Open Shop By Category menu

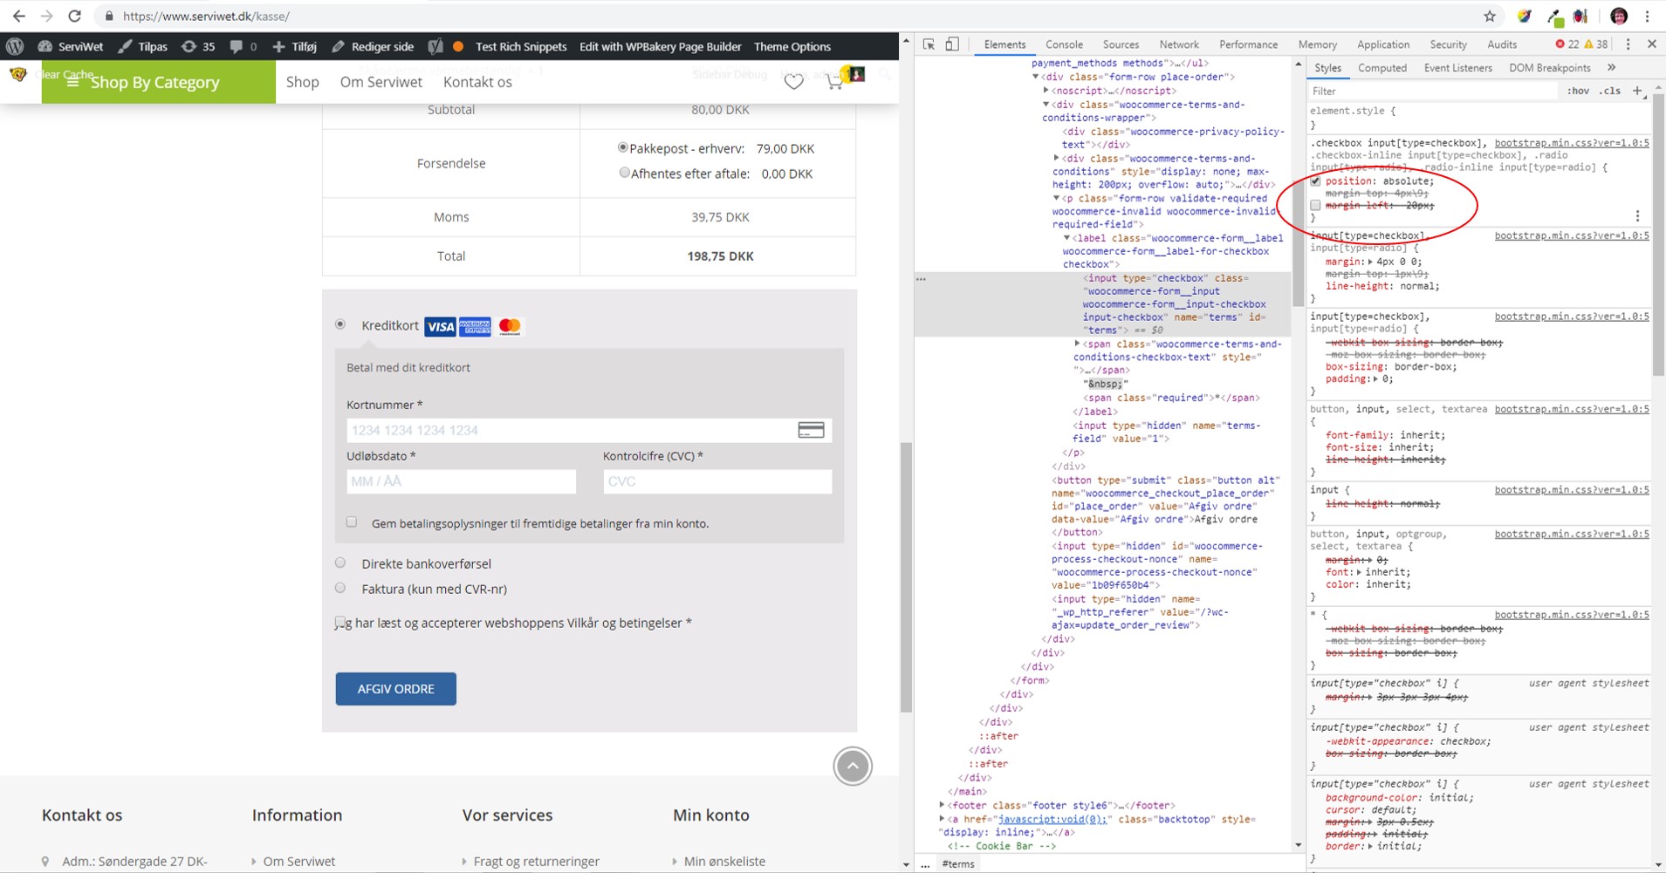coord(159,82)
